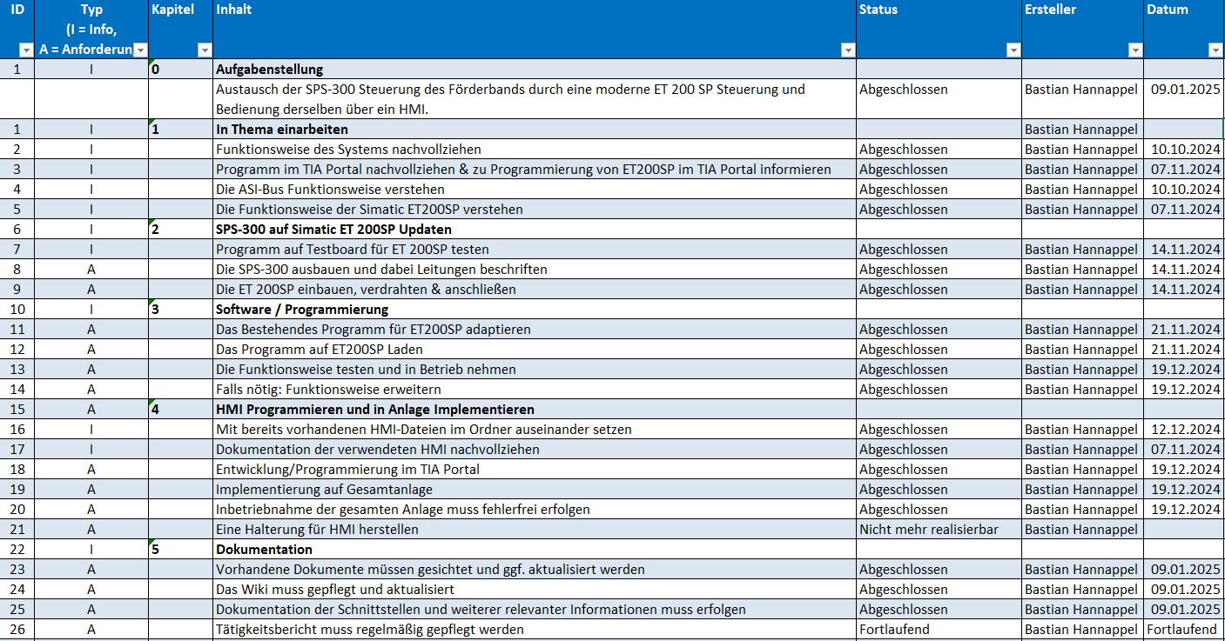Select "Software / Programmierung" chapter heading cell
Screen dimensions: 1225x641
click(x=301, y=310)
